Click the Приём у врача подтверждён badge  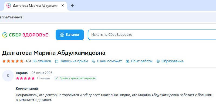pyautogui.click(x=75, y=78)
